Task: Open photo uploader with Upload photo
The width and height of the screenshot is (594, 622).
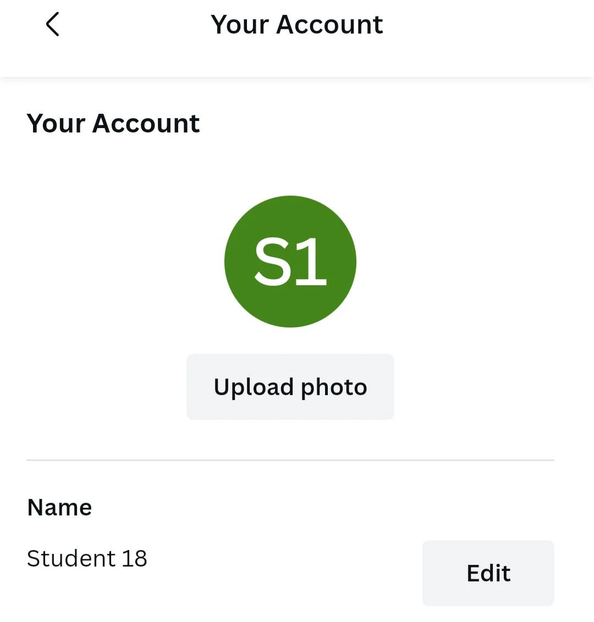Action: 290,387
